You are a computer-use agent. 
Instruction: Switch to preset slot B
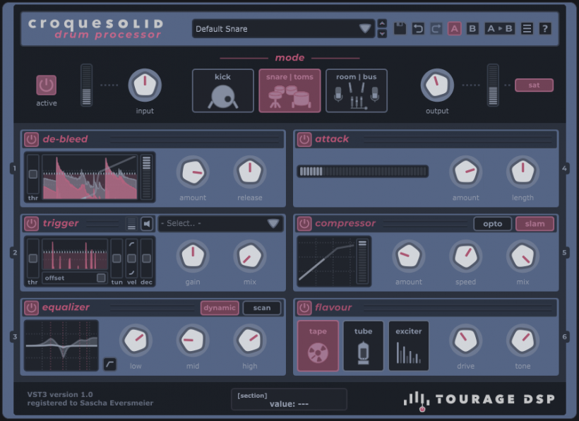coord(472,29)
